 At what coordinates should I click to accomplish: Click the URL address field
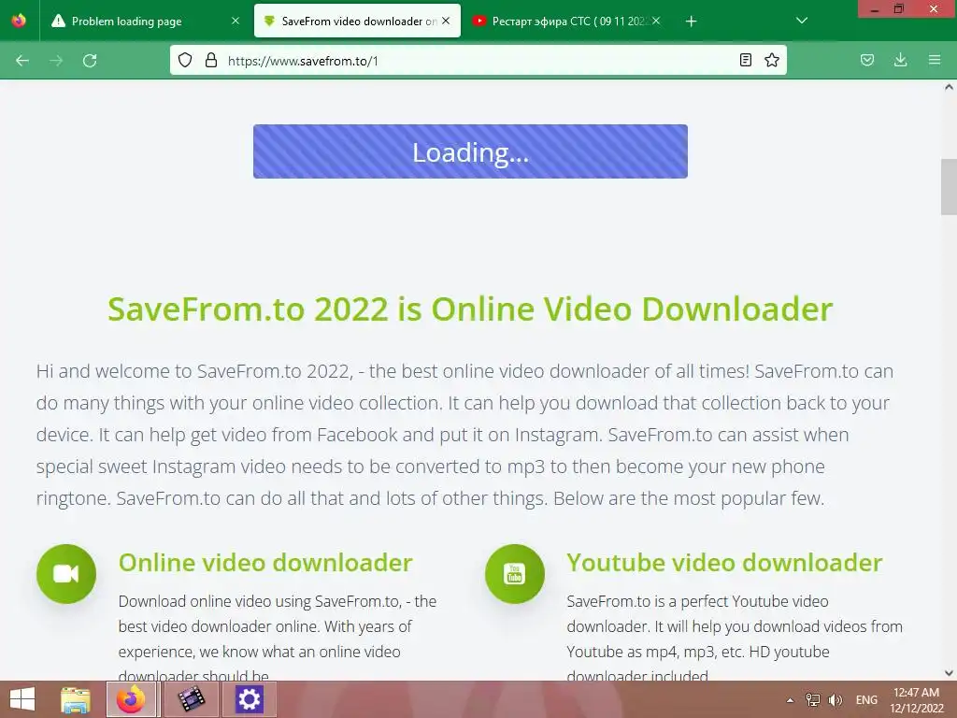pos(478,61)
